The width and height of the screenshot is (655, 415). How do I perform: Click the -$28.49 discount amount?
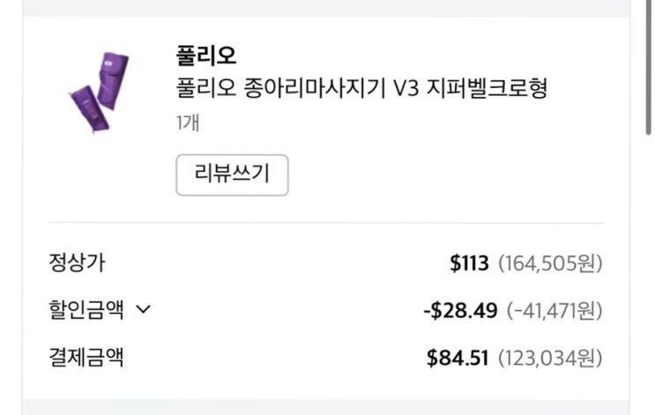coord(460,311)
